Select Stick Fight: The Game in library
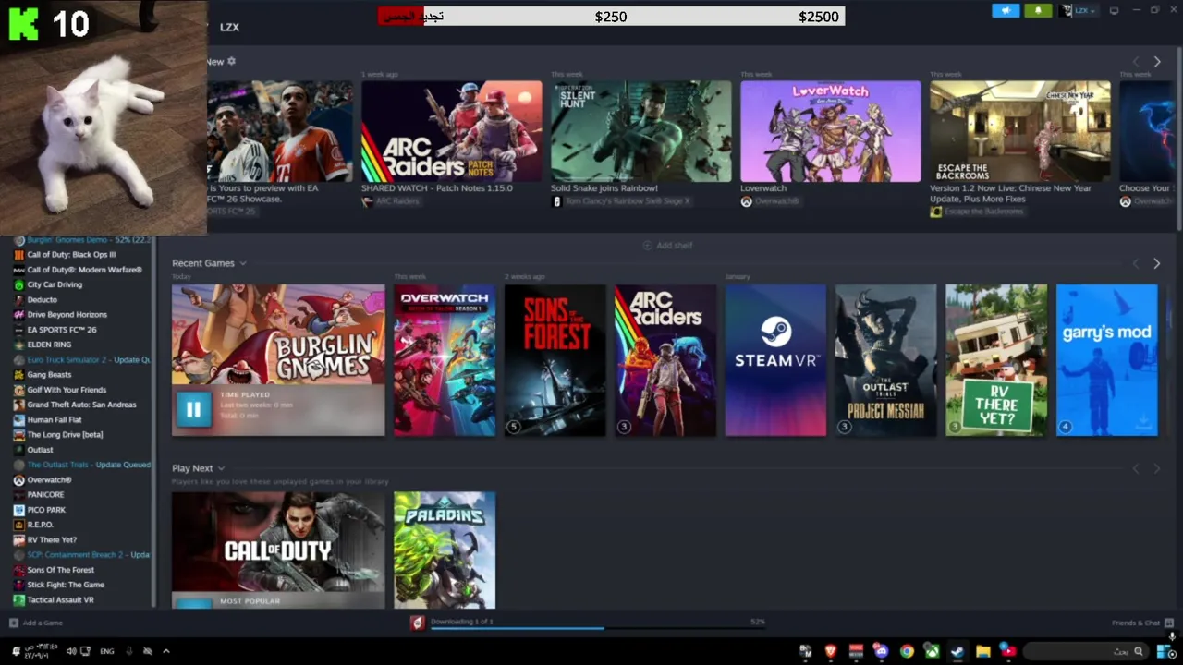Image resolution: width=1183 pixels, height=665 pixels. tap(66, 585)
